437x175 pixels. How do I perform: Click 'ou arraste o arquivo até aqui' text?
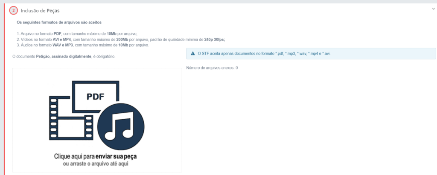tap(96, 164)
